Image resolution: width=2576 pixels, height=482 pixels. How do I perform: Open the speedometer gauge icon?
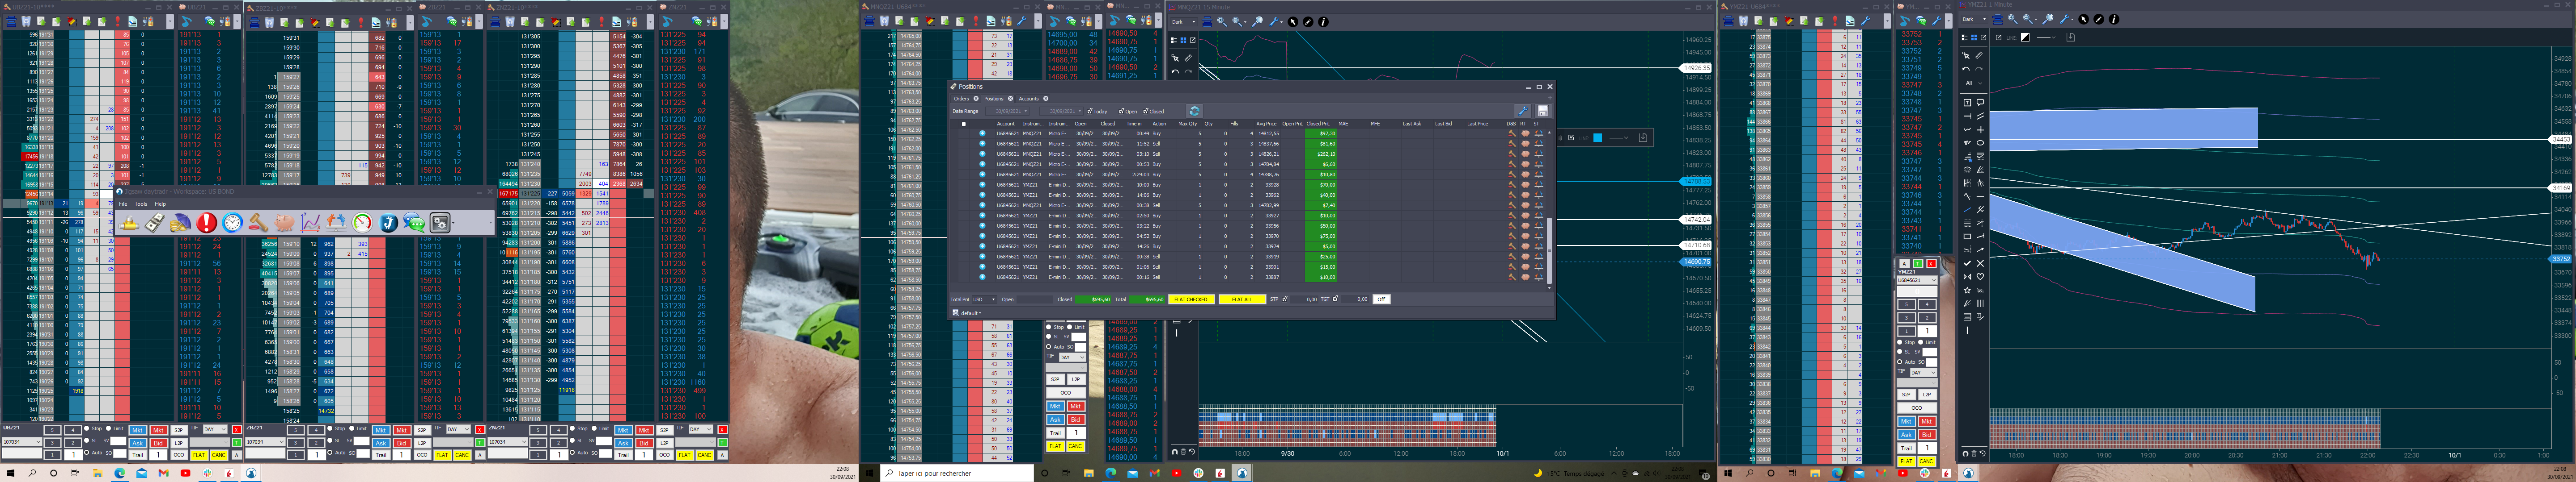pyautogui.click(x=362, y=223)
